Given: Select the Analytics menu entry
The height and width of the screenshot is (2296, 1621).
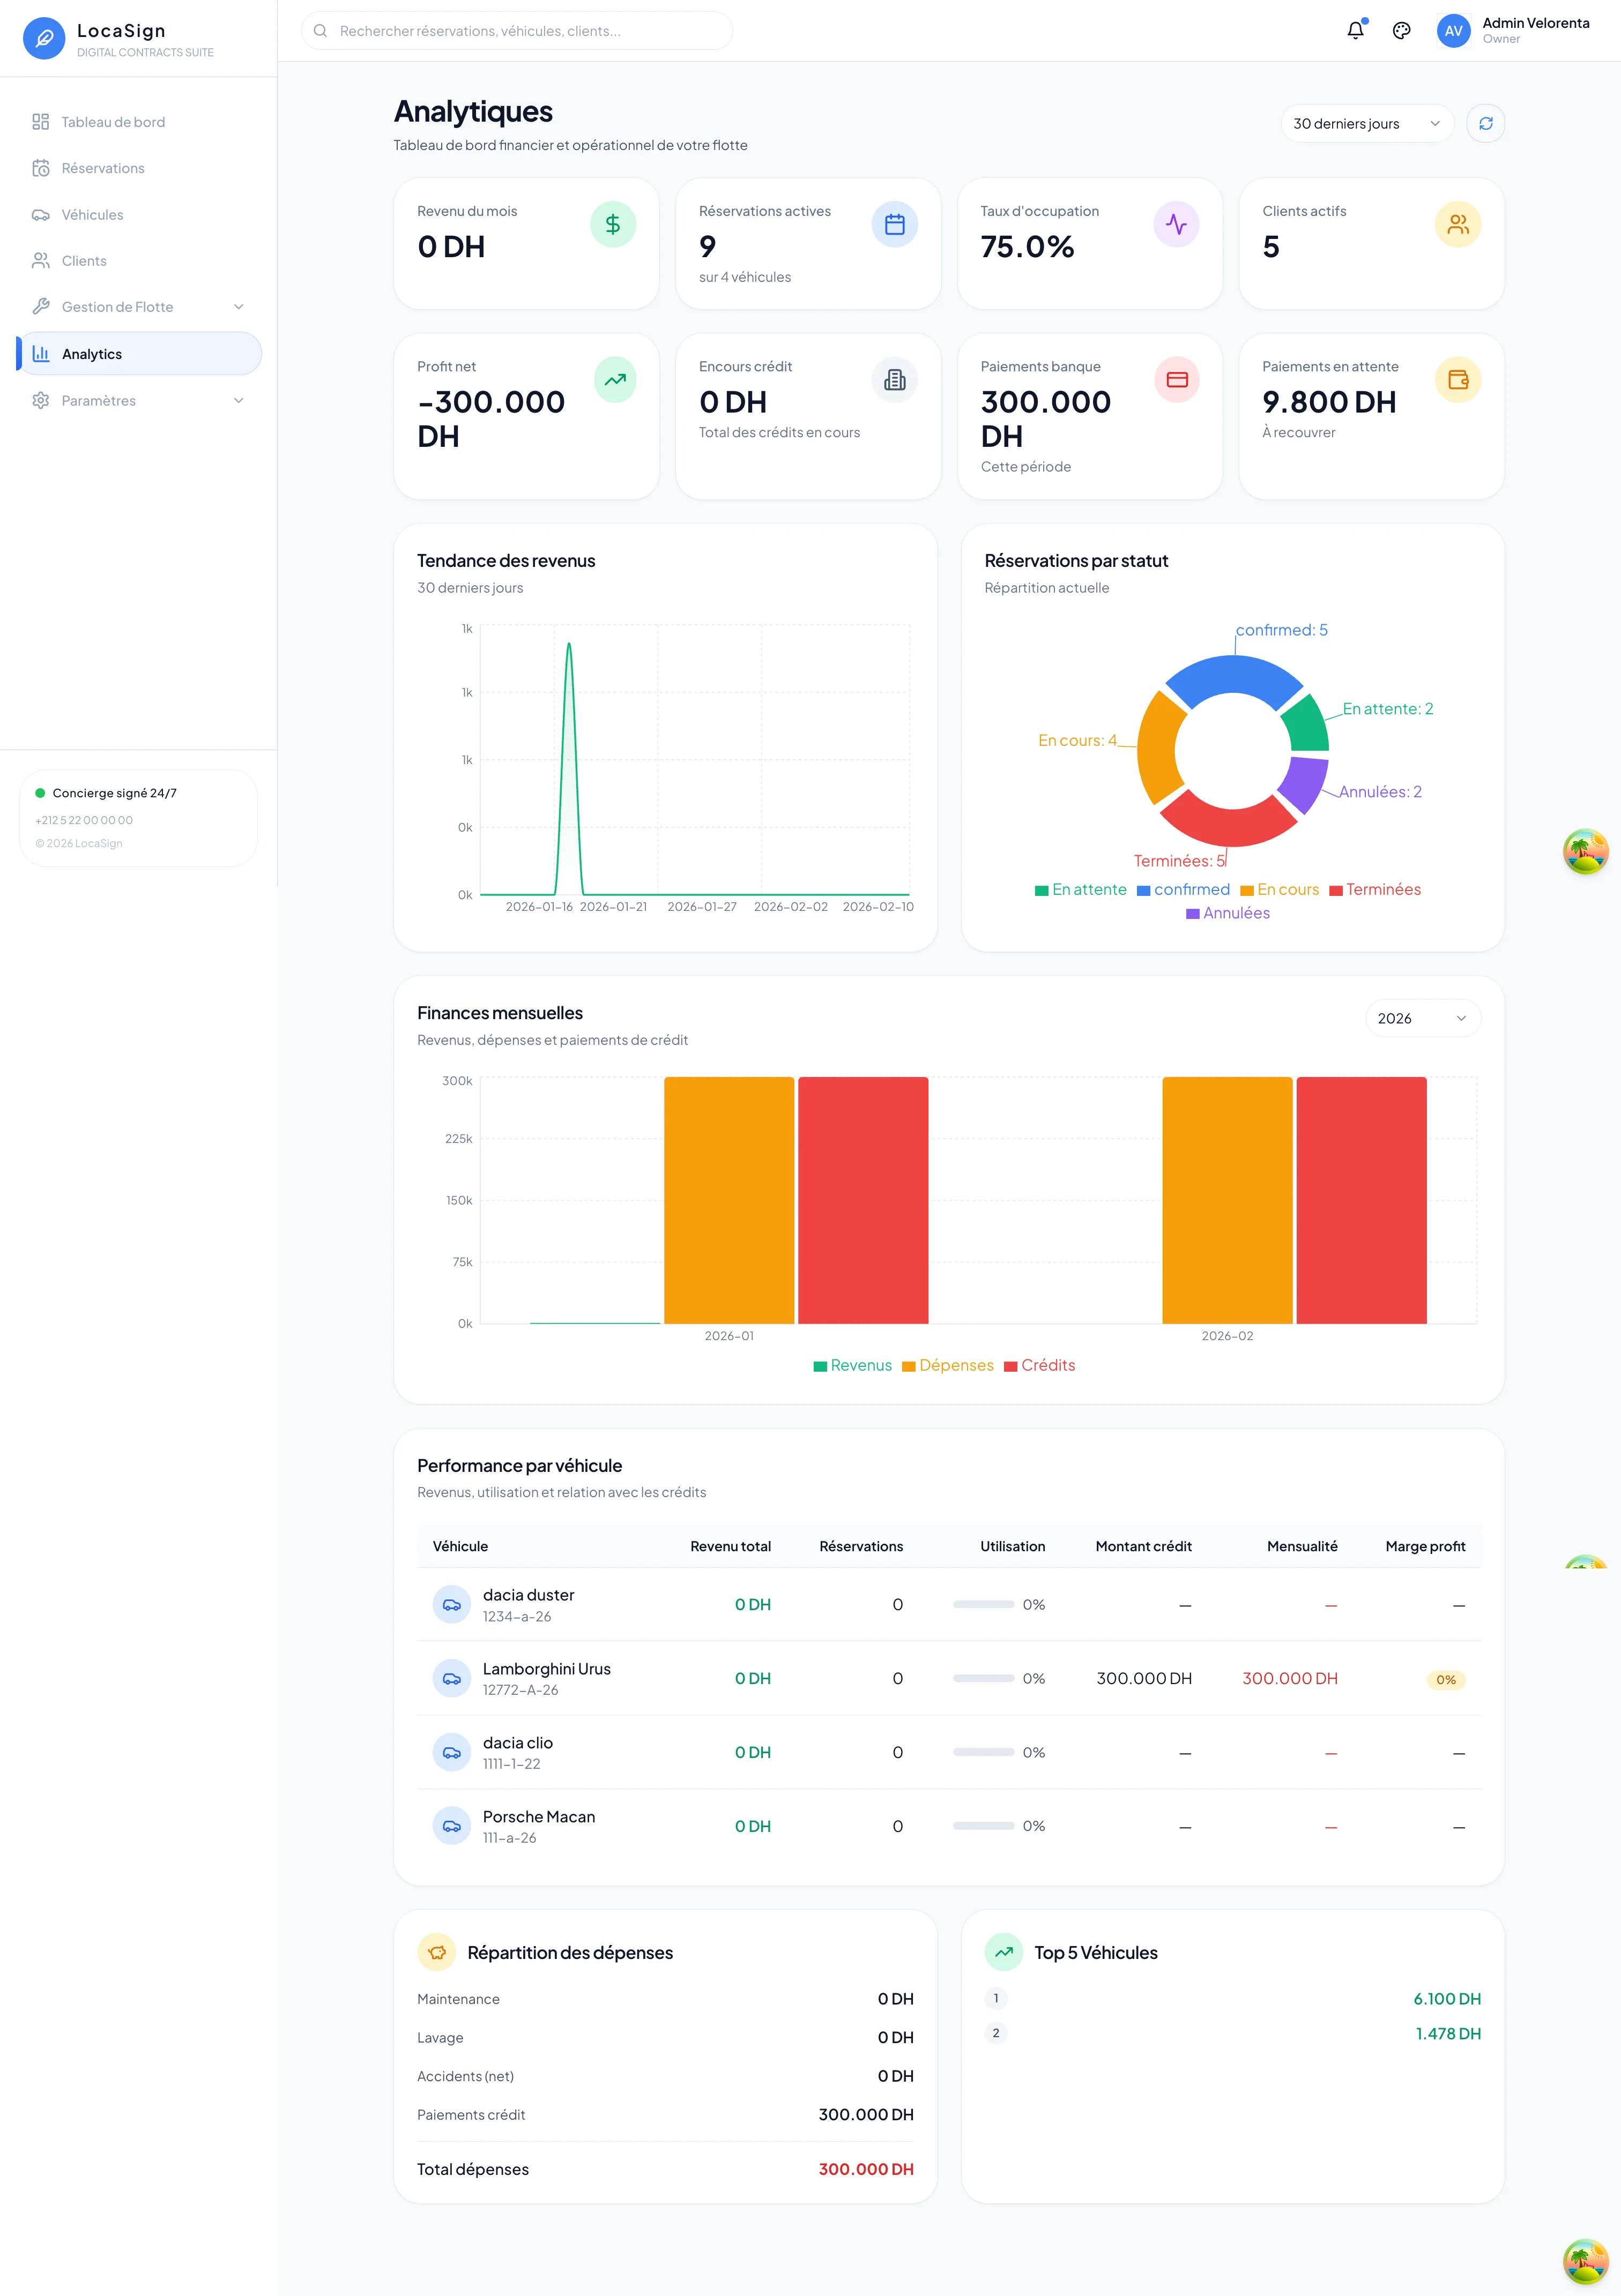Looking at the screenshot, I should pos(91,353).
